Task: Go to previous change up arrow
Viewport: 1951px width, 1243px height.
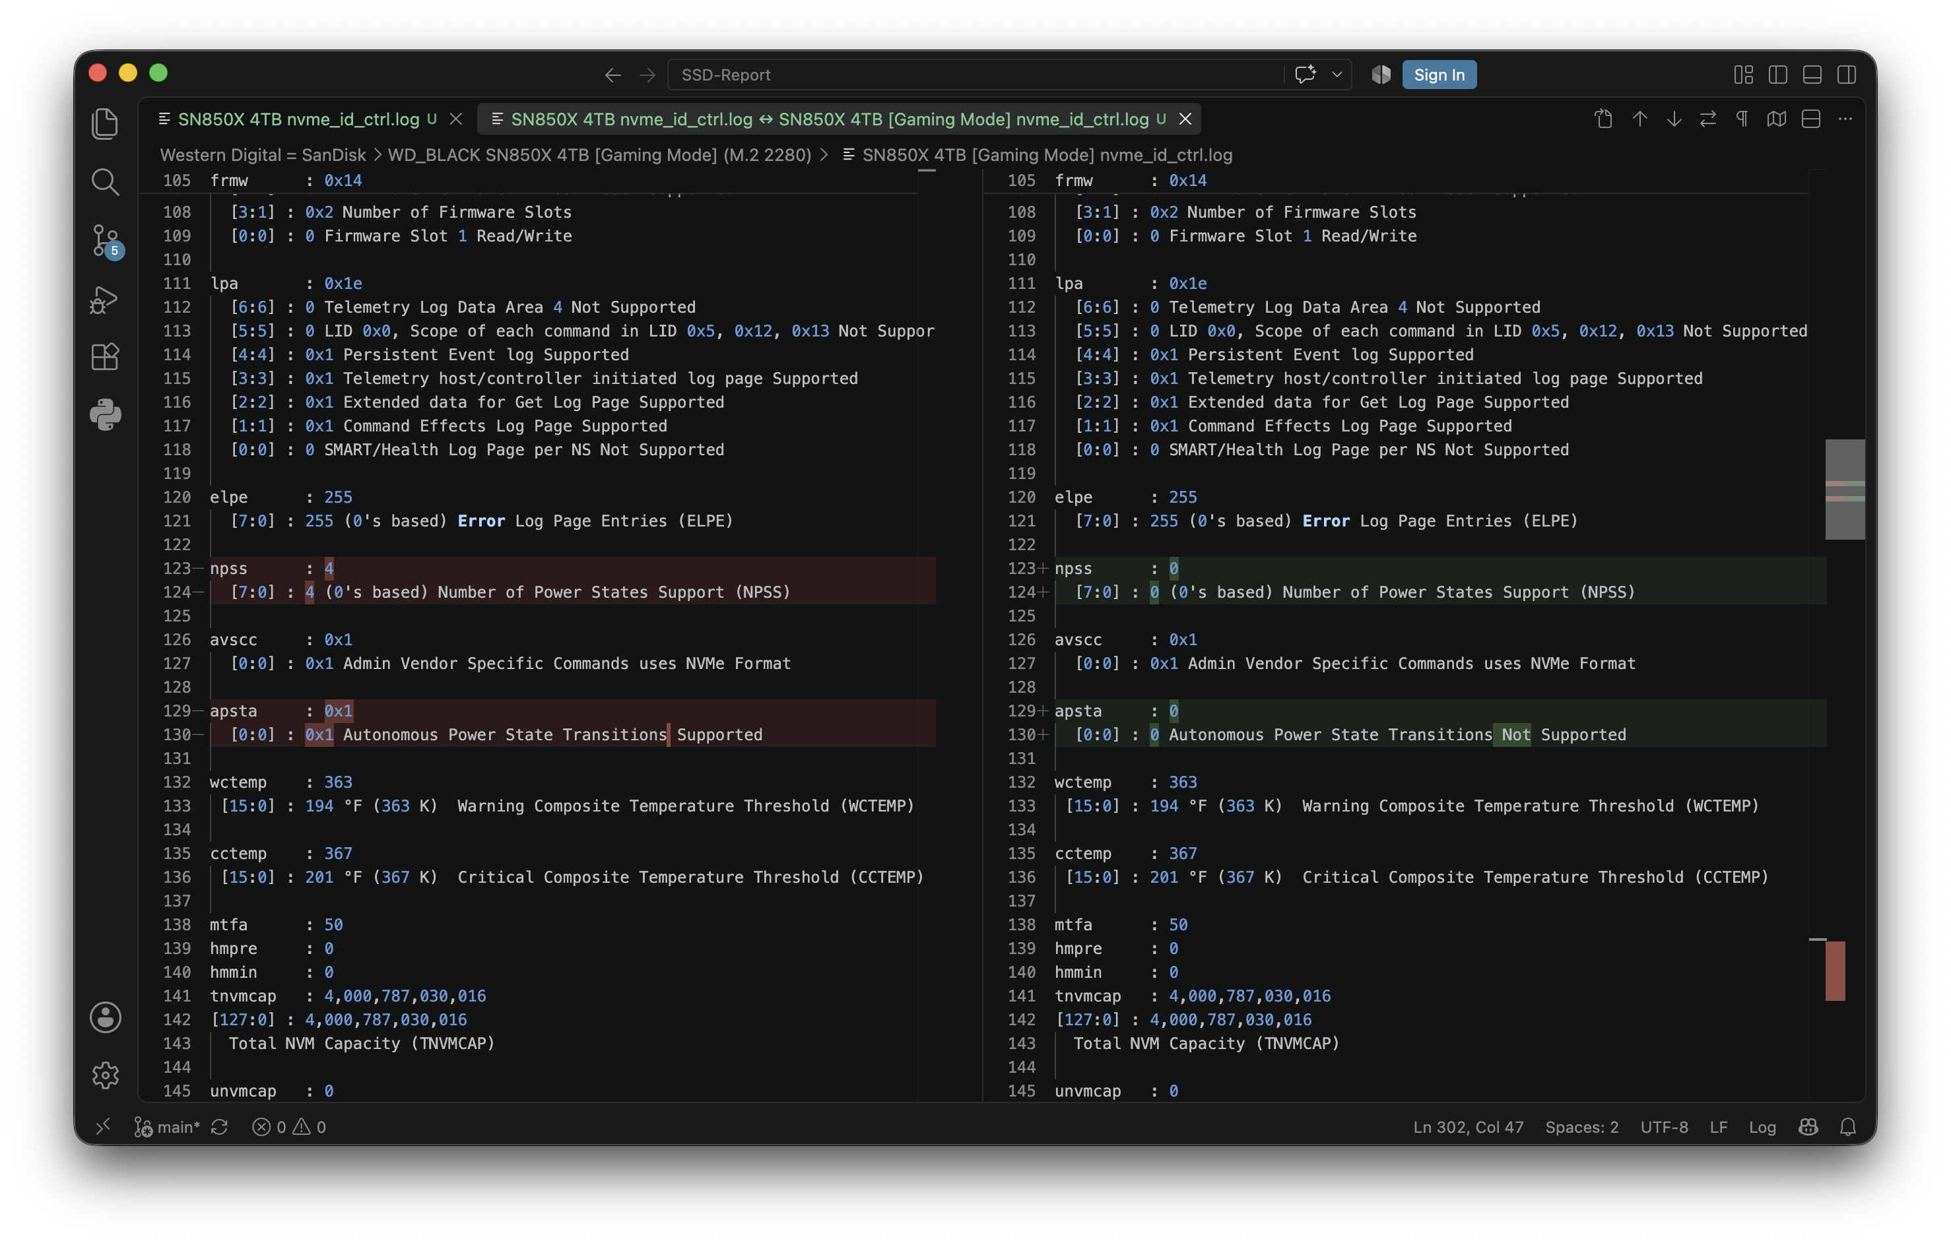Action: click(x=1640, y=119)
